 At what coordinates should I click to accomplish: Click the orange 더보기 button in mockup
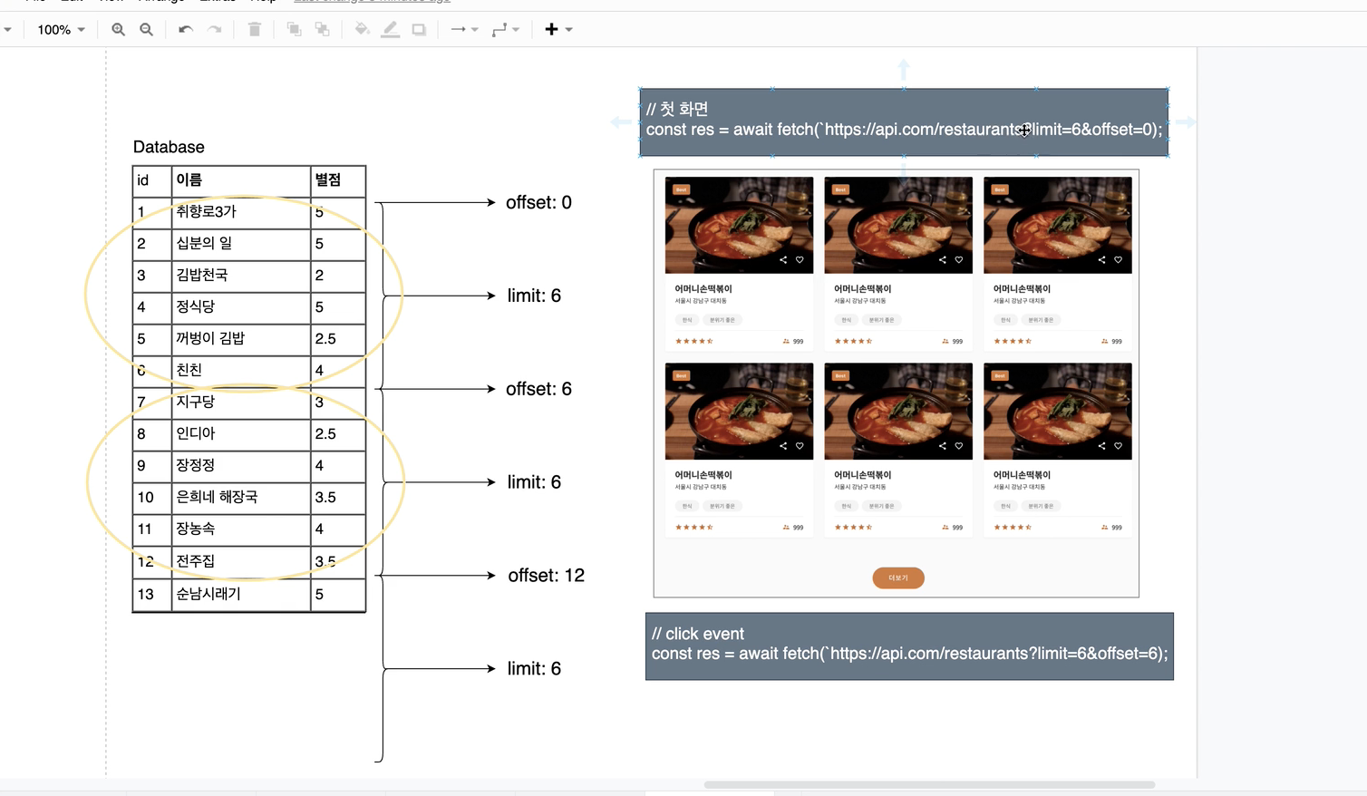tap(898, 578)
